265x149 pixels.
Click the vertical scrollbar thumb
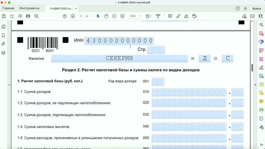[252, 68]
